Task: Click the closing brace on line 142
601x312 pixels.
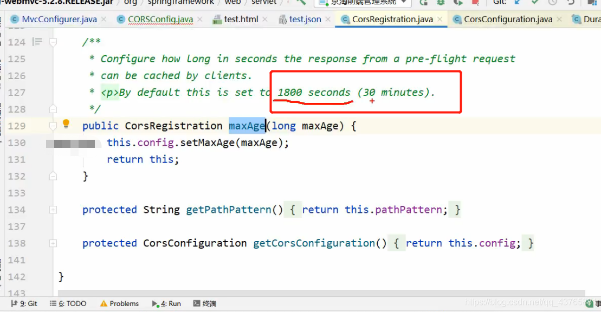Action: click(x=61, y=277)
